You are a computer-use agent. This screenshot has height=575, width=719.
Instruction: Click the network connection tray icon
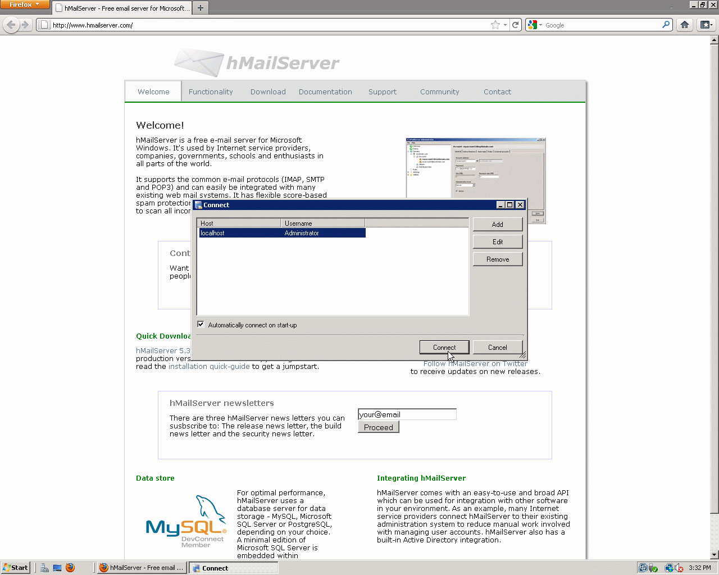coord(669,568)
